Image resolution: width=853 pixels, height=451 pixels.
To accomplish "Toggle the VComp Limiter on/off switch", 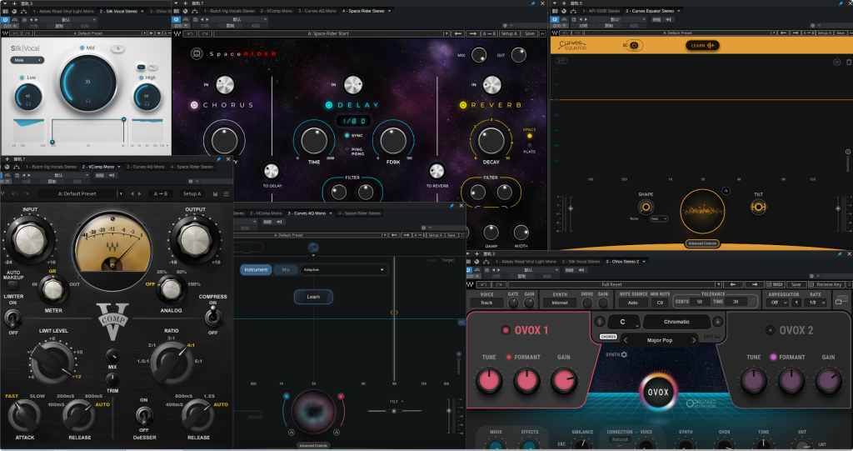I will [12, 317].
